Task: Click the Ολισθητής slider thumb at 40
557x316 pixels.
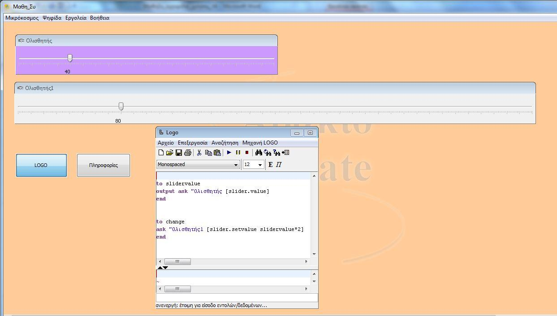Action: pos(70,58)
